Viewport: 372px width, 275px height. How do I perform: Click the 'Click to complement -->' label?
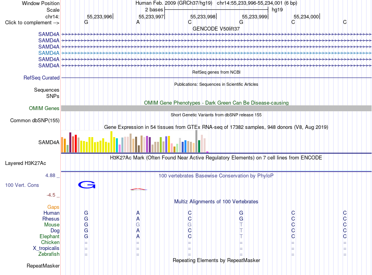(x=32, y=23)
